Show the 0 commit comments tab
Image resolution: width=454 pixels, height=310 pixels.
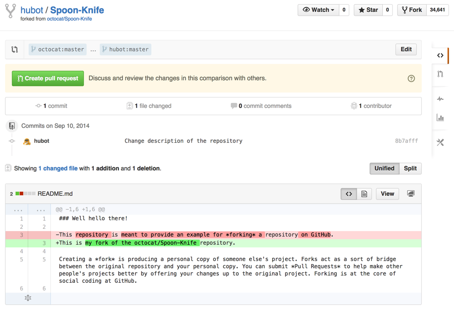click(x=261, y=106)
